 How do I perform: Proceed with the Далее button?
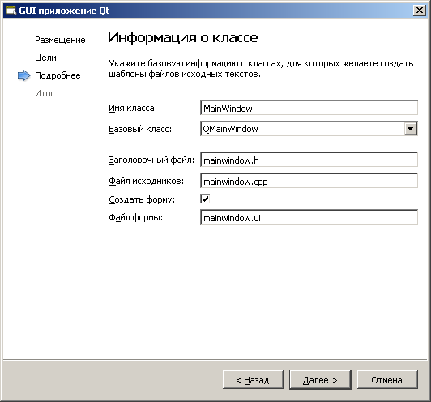(320, 380)
